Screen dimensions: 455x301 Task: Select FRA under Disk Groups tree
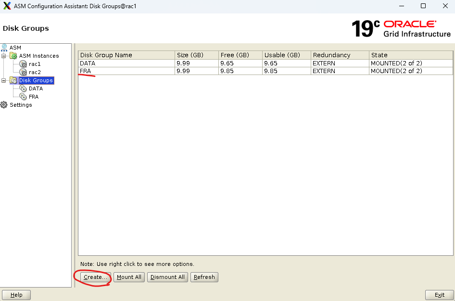point(34,97)
